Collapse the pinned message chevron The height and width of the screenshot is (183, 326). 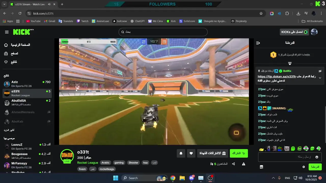pos(320,78)
